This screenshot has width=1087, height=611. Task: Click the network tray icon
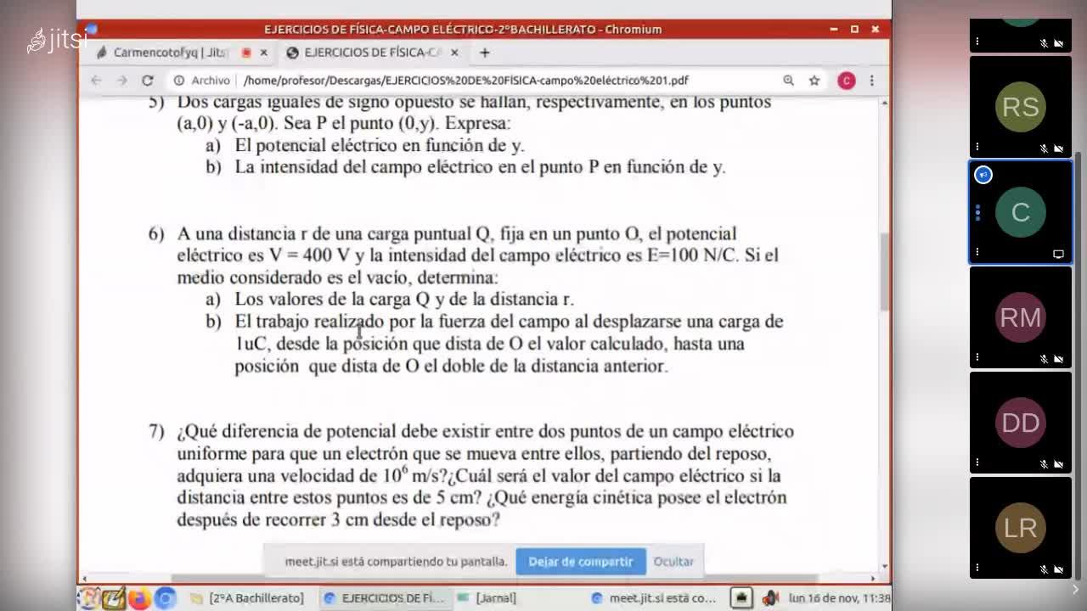pos(741,598)
